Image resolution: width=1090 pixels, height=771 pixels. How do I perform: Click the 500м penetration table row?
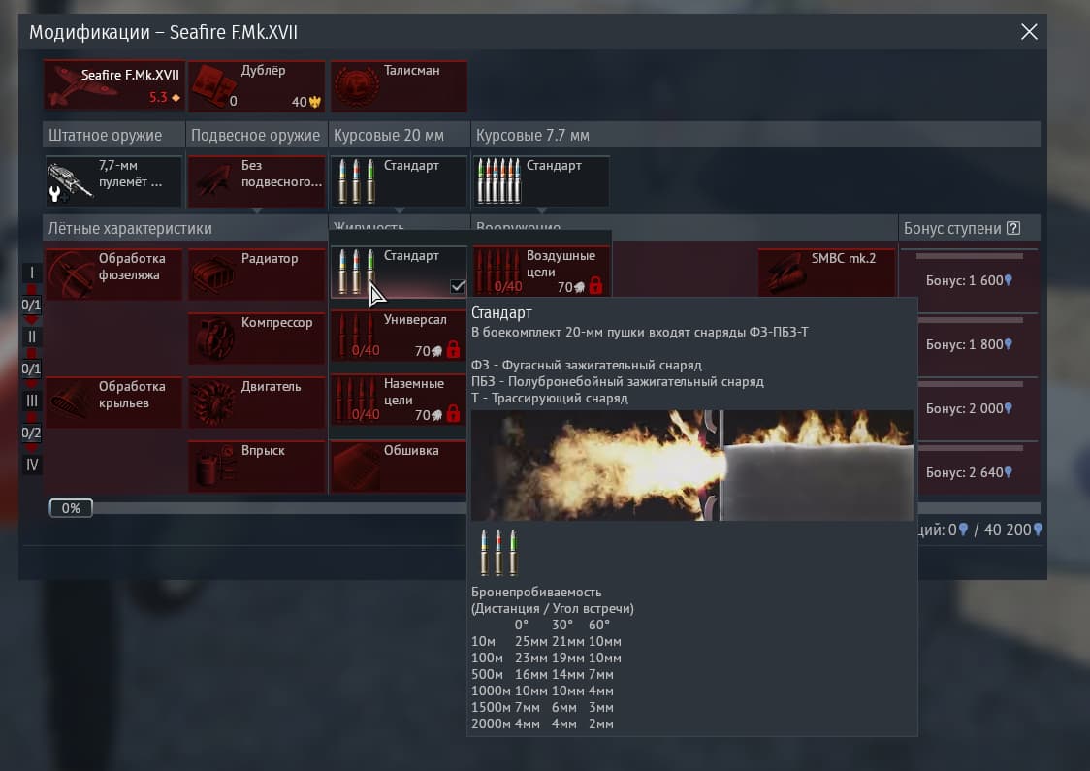point(542,674)
